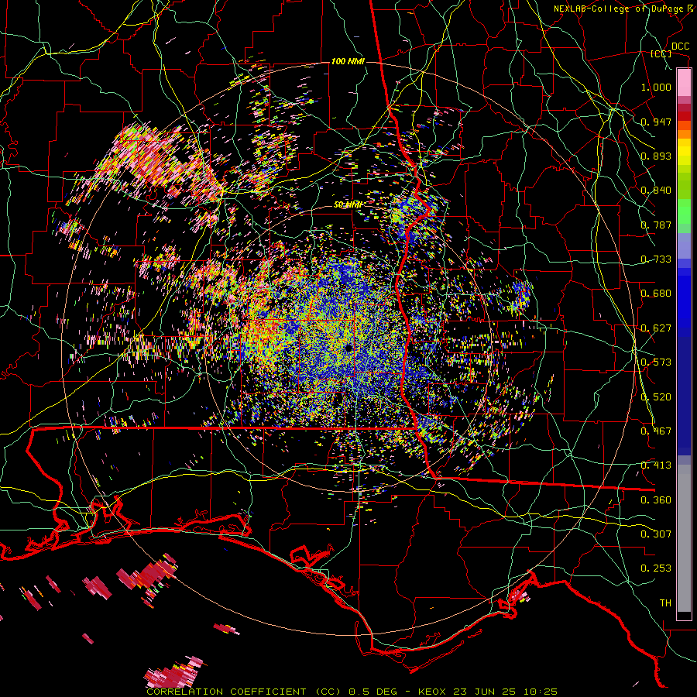Click the 0.947 scale value
Screen dimensions: 697x697
tap(656, 122)
